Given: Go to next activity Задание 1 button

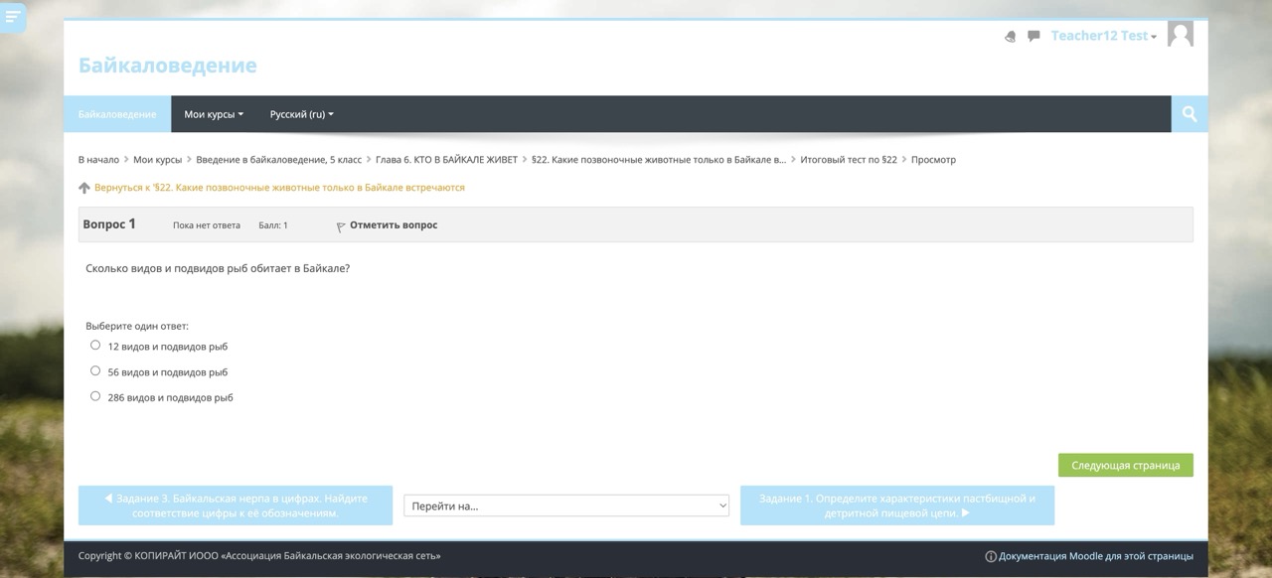Looking at the screenshot, I should (896, 506).
